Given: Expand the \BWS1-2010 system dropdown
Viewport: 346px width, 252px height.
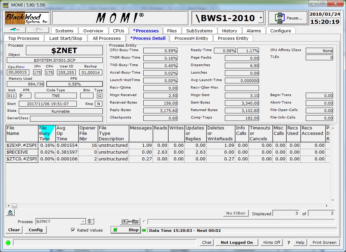Looking at the screenshot, I should [261, 18].
